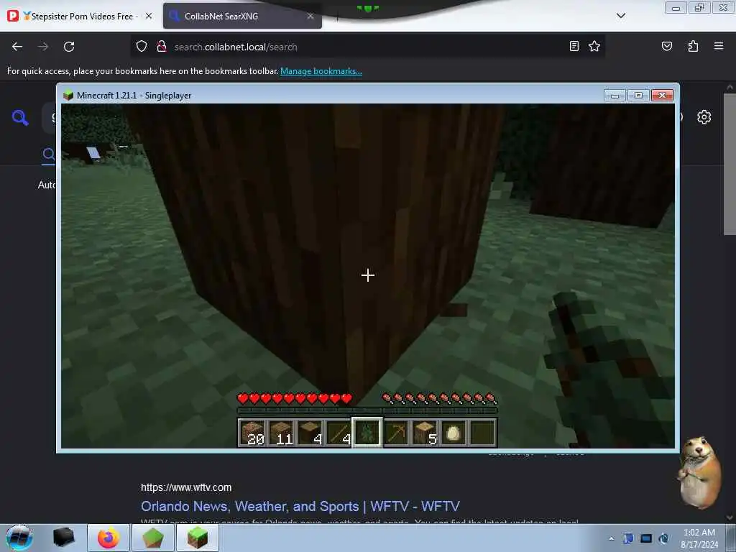Screen dimensions: 736x552
Task: Select the highlighted sapling hotbar slot
Action: click(367, 432)
